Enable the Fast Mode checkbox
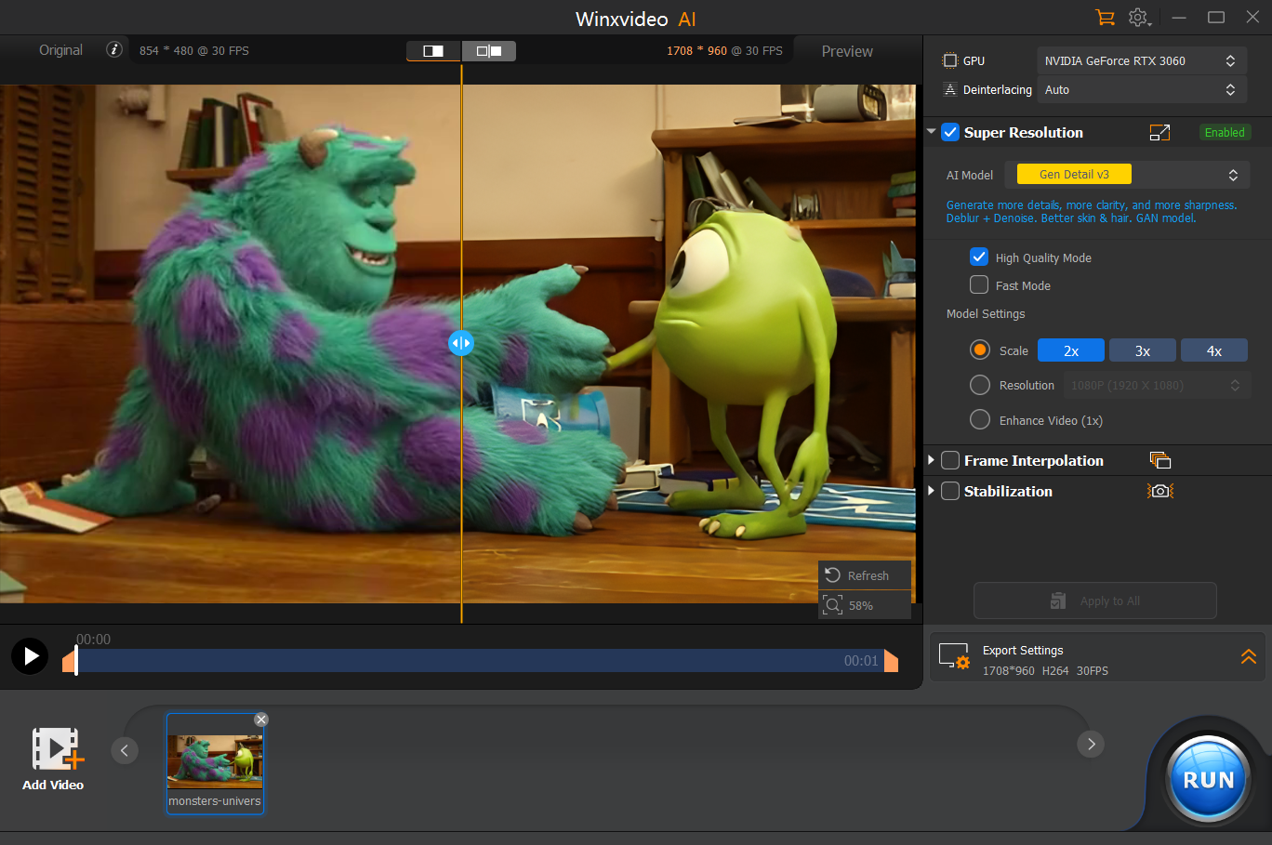This screenshot has width=1272, height=845. coord(979,285)
